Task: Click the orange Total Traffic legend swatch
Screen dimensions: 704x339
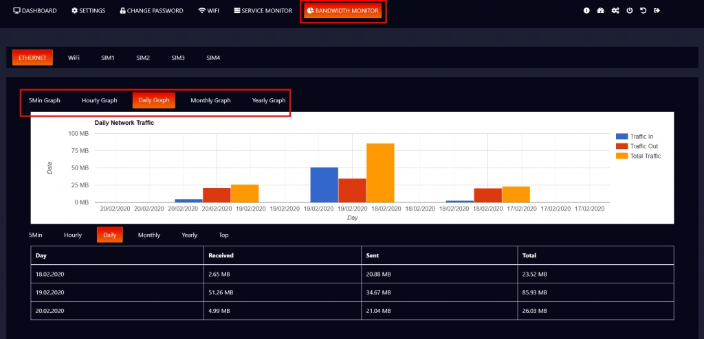Action: (x=621, y=156)
